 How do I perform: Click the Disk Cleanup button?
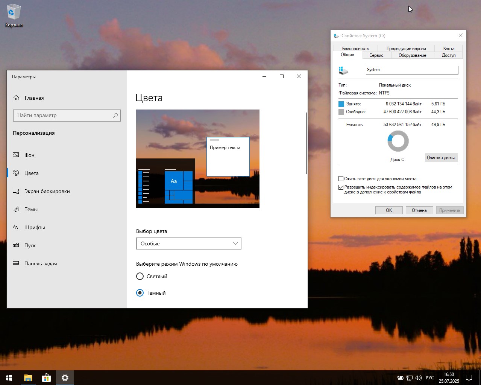(x=441, y=158)
